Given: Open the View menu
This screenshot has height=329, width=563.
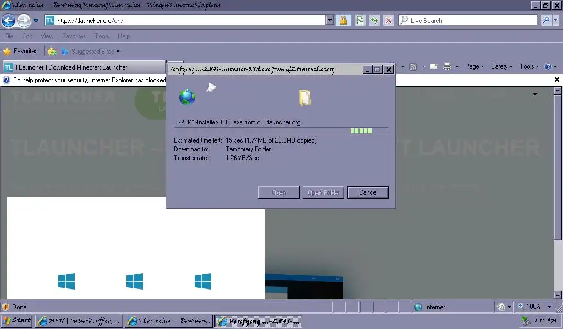Looking at the screenshot, I should pos(47,36).
